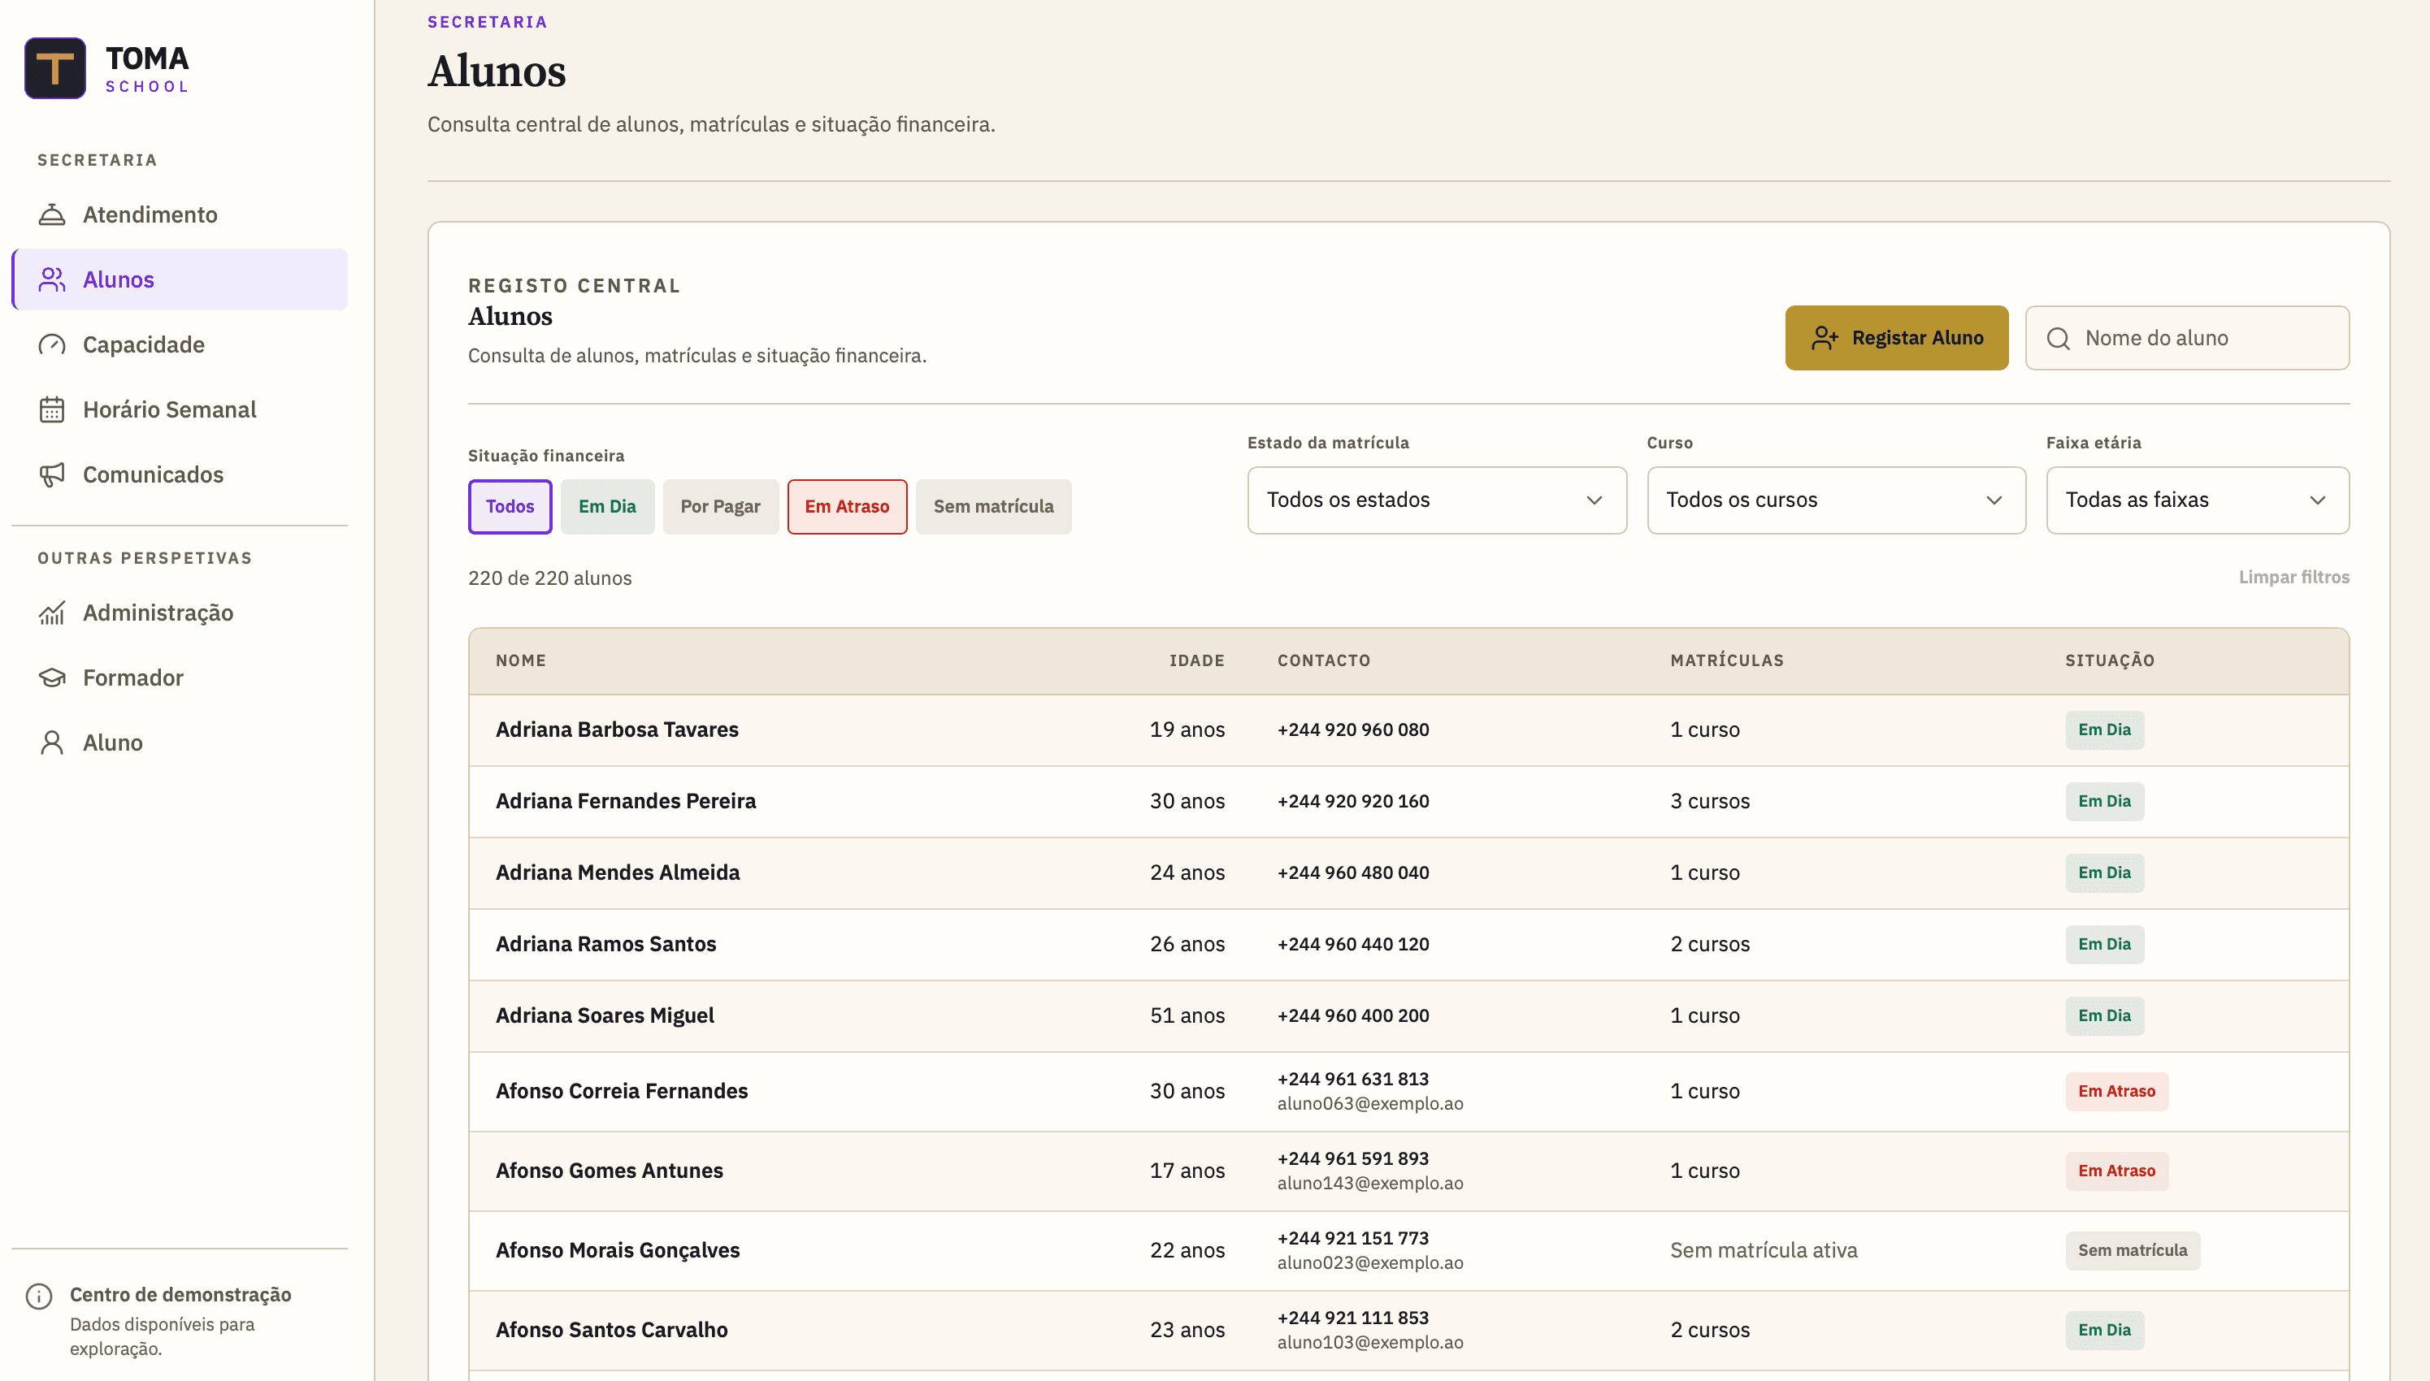Open student Afonso Santos Carvalho
Image resolution: width=2430 pixels, height=1381 pixels.
click(x=612, y=1331)
